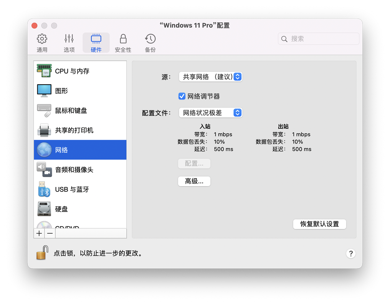Select the CPU 与内存 list label
The image size is (390, 305).
72,71
